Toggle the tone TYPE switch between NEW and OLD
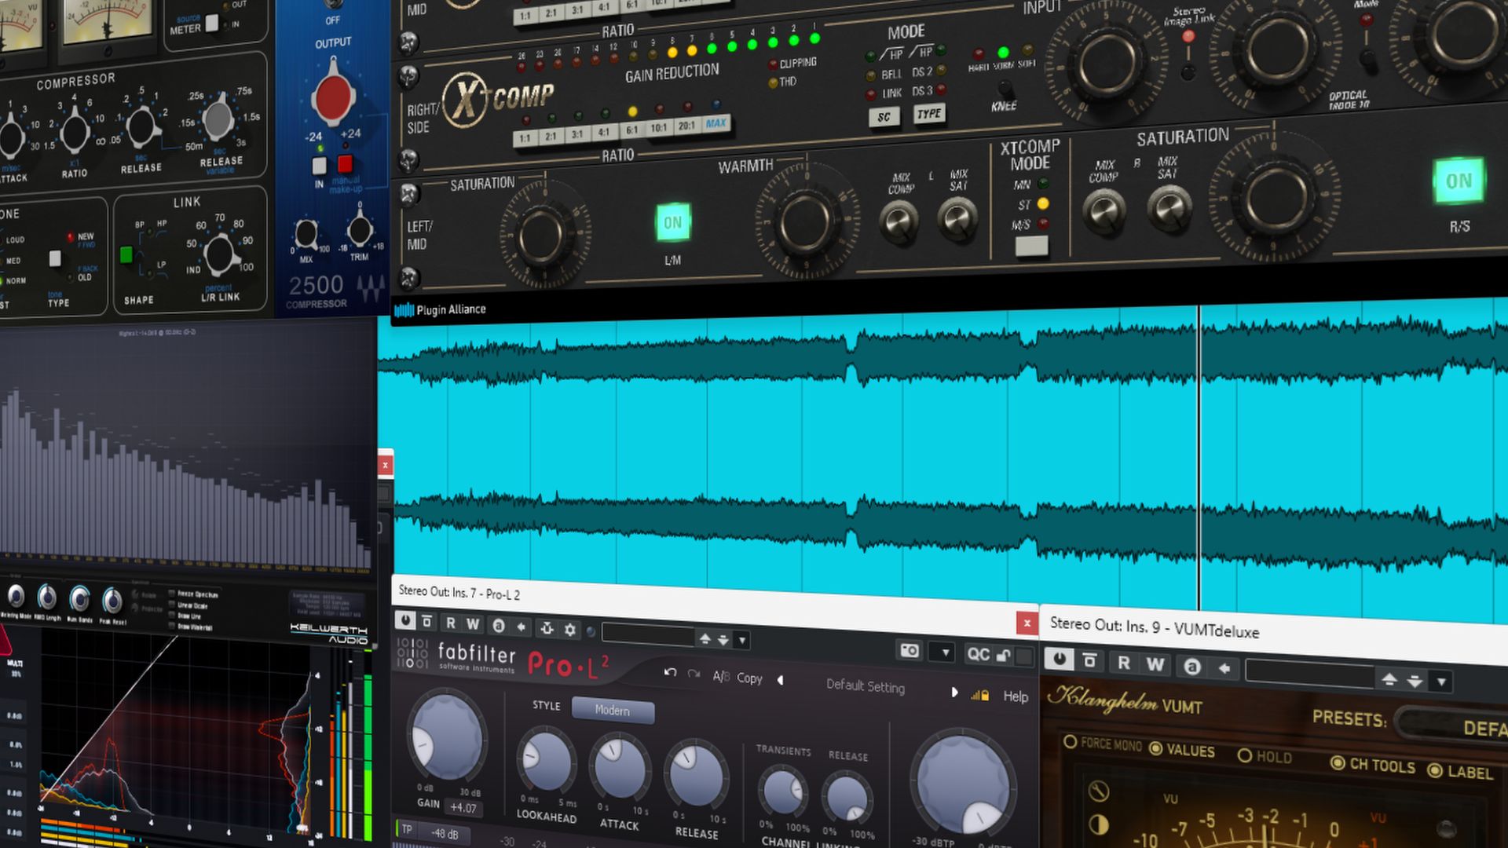The height and width of the screenshot is (848, 1508). [x=55, y=259]
